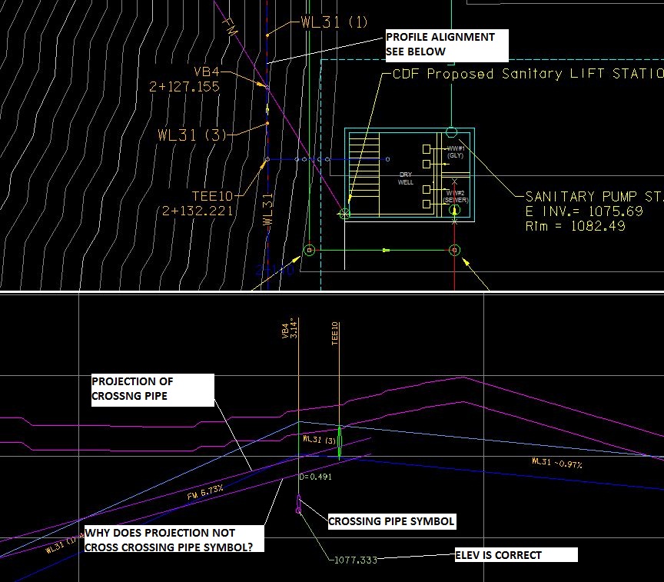
Task: Click the CDF Proposed Sanitary LIFT STATION label
Action: coord(523,75)
